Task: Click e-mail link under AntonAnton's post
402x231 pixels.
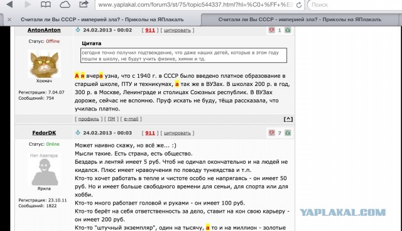Action: (131, 119)
